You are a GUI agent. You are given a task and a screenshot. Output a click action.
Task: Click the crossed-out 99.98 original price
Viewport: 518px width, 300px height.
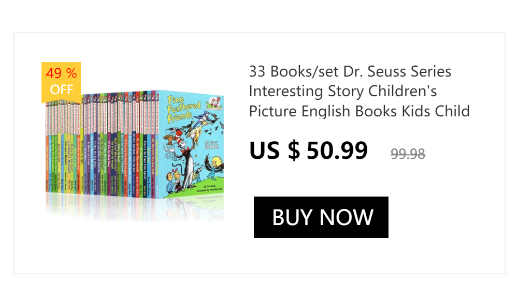click(x=408, y=154)
